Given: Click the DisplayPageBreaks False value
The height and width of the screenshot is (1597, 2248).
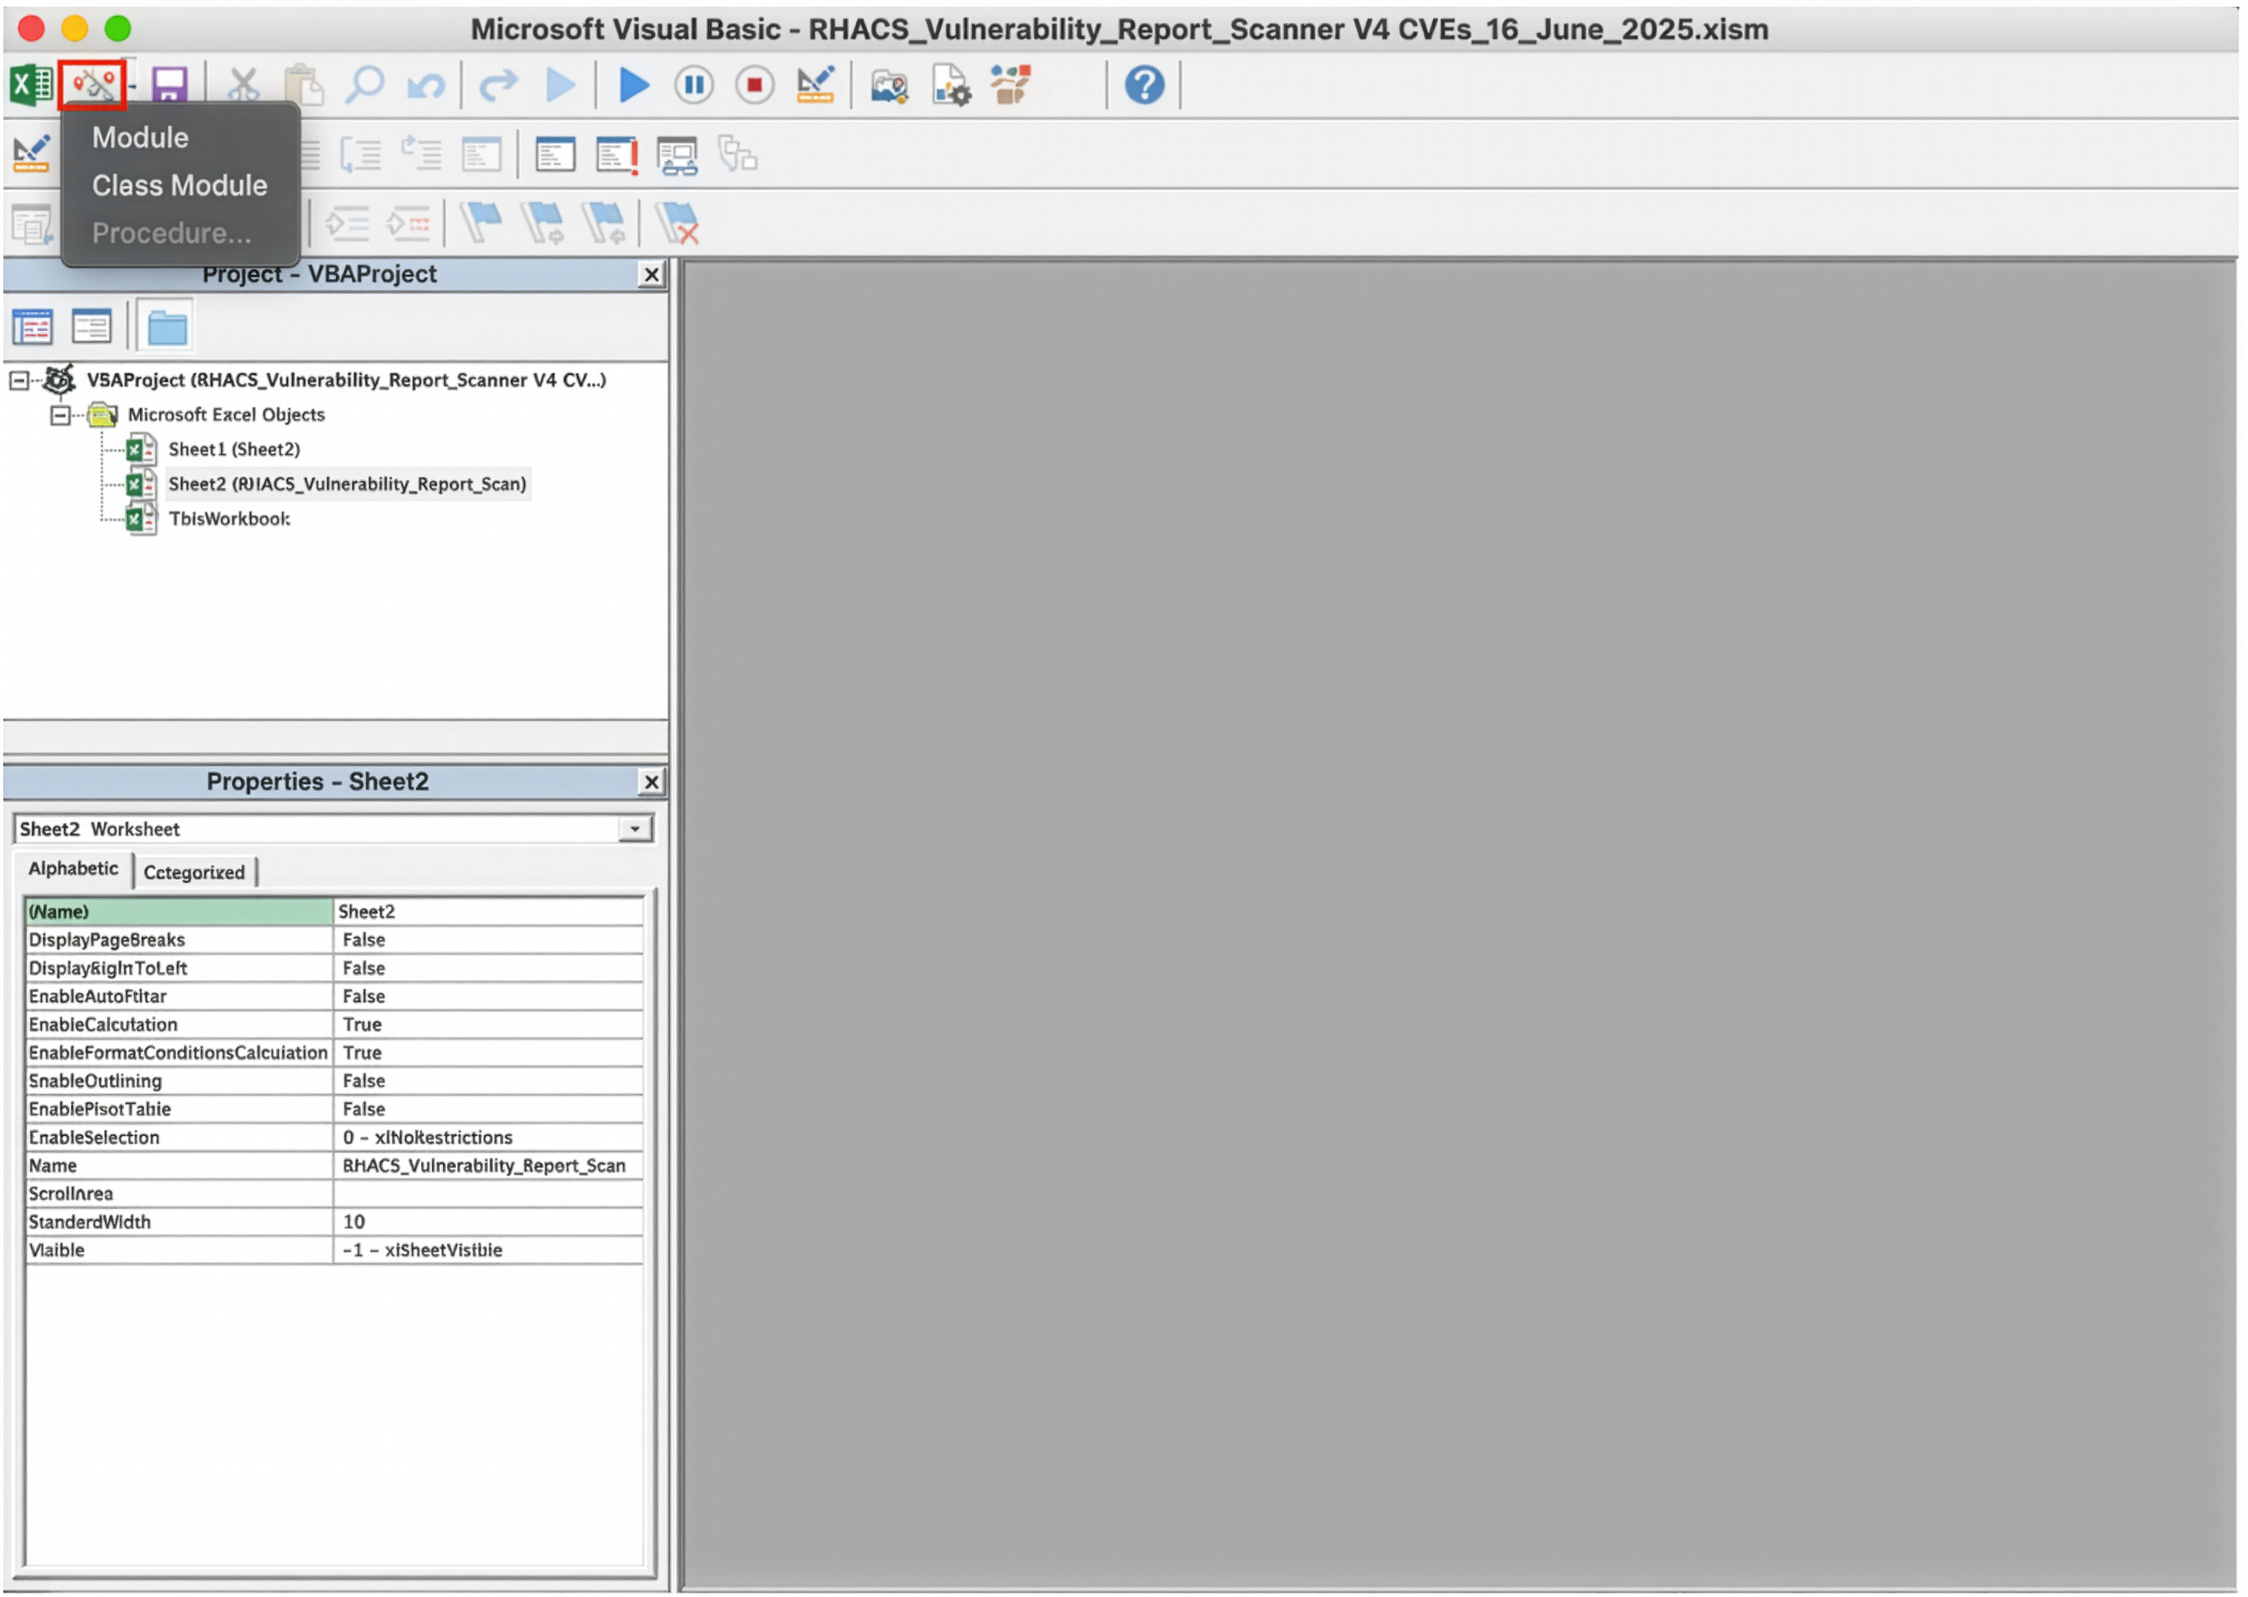Looking at the screenshot, I should coord(489,940).
